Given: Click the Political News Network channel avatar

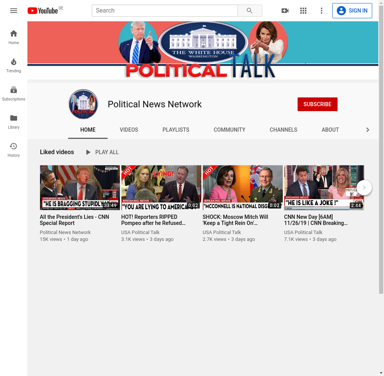Looking at the screenshot, I should [83, 104].
